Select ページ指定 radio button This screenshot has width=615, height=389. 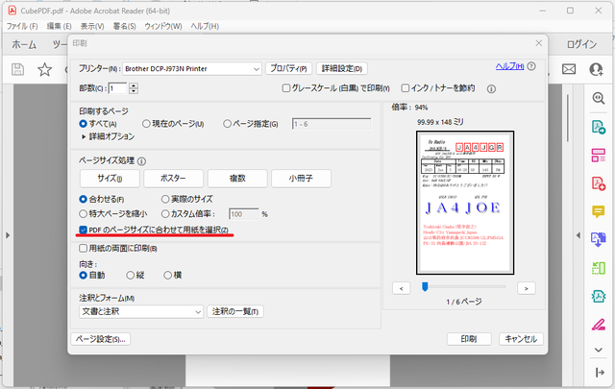pyautogui.click(x=227, y=124)
